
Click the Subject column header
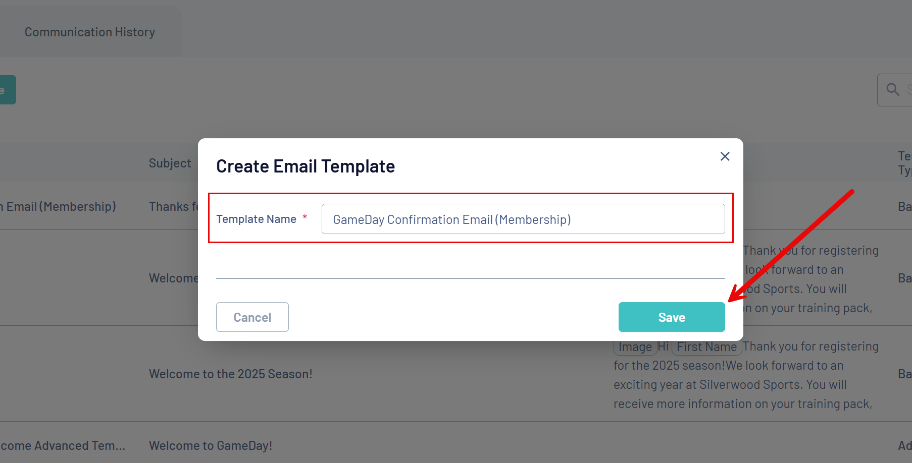point(170,163)
